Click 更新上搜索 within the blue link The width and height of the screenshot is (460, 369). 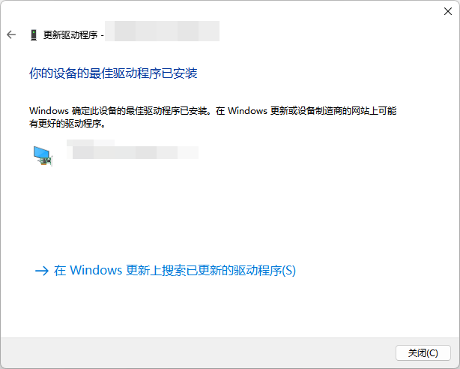(156, 271)
